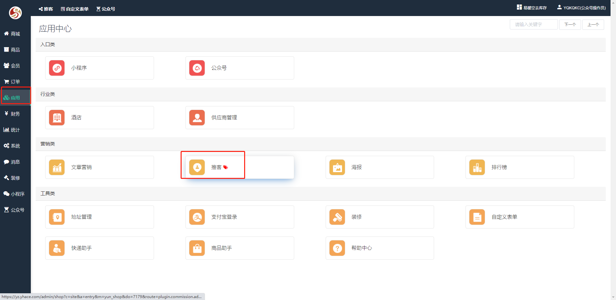Open the 支付宝登录 Alipay icon

point(197,217)
